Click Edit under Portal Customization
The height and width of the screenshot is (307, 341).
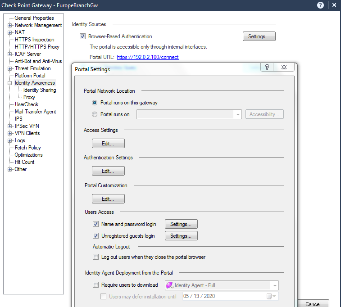click(x=108, y=199)
